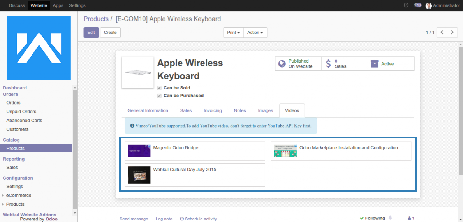Open the Action dropdown menu

[x=255, y=33]
